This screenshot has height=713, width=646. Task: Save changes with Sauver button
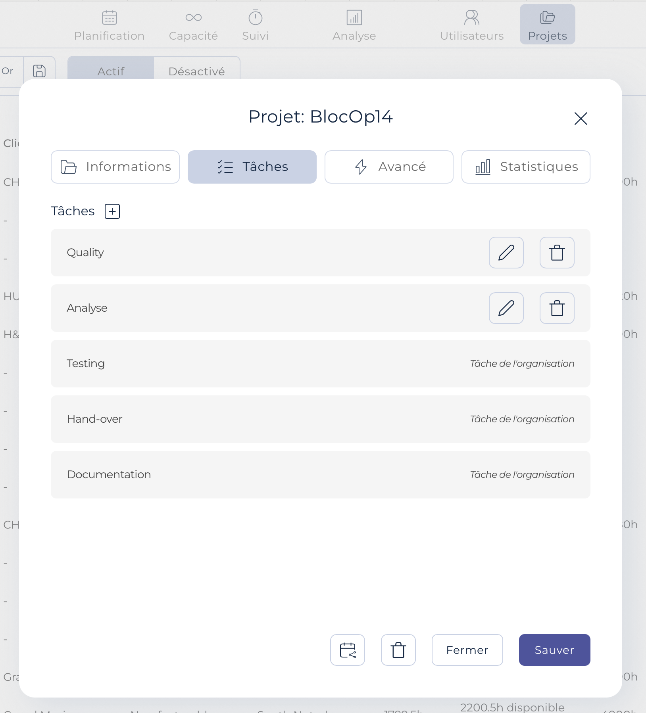click(555, 650)
